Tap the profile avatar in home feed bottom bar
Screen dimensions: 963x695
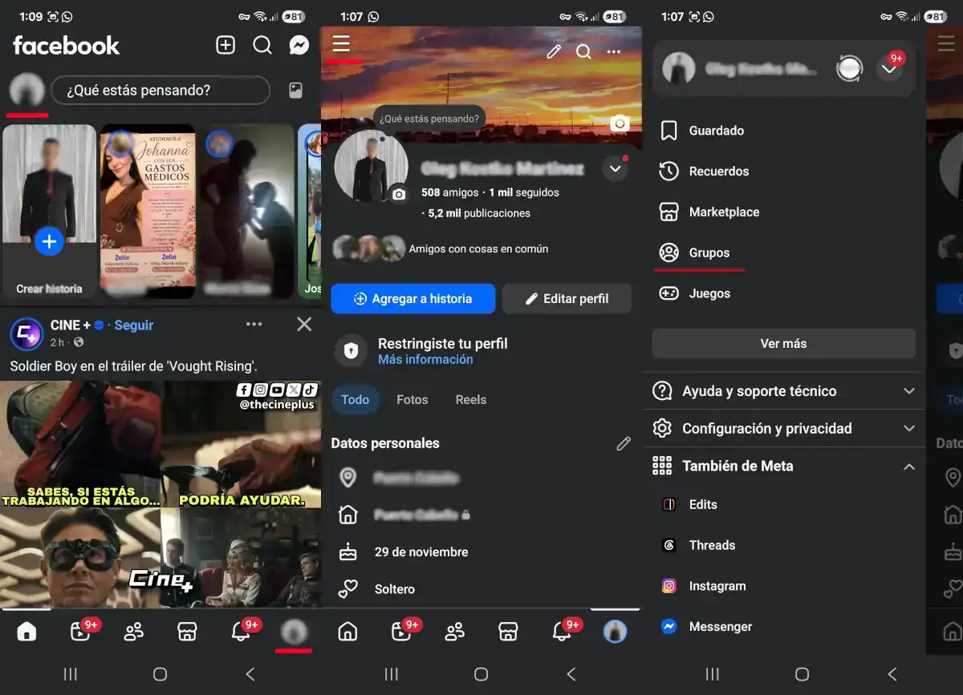pos(294,632)
